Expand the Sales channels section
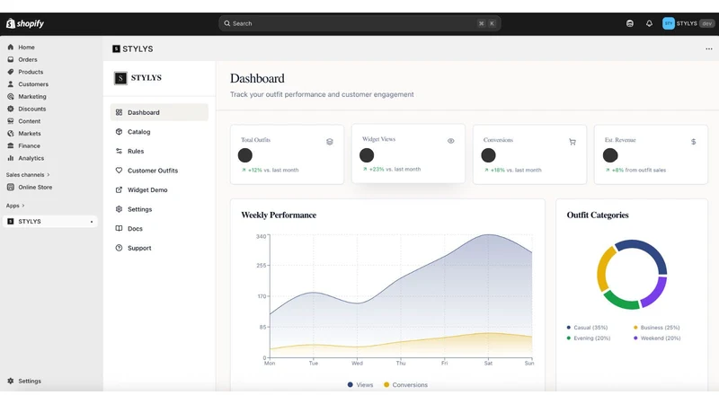719x404 pixels. [28, 174]
